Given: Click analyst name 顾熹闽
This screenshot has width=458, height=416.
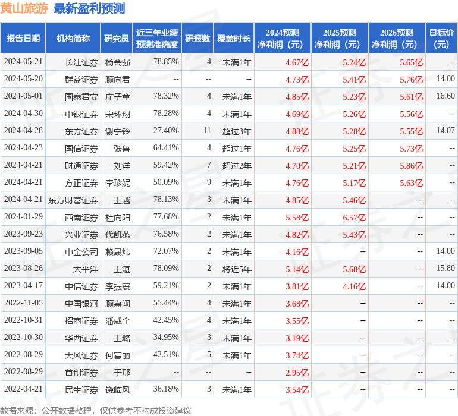Looking at the screenshot, I should point(117,304).
